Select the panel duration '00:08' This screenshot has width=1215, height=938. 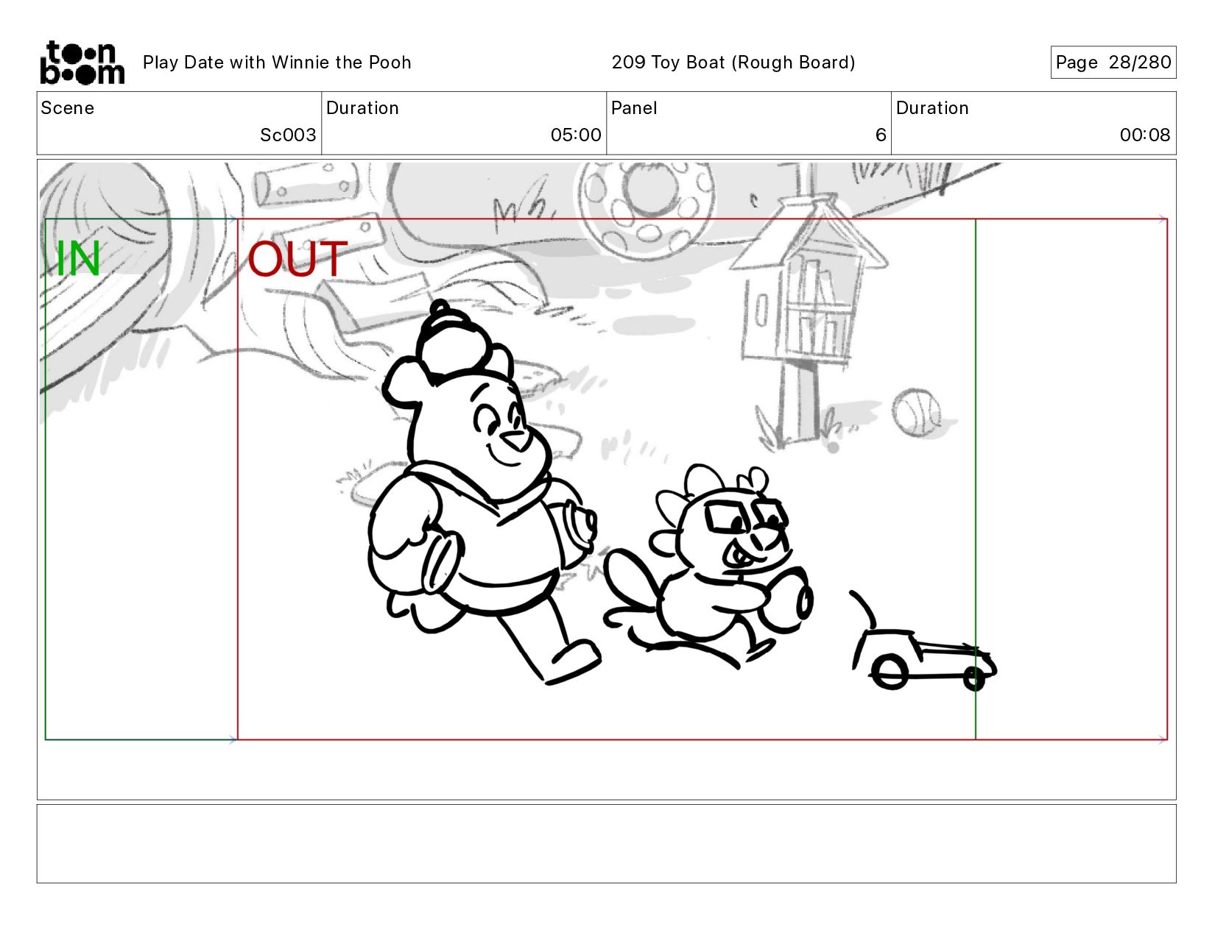pos(1145,135)
